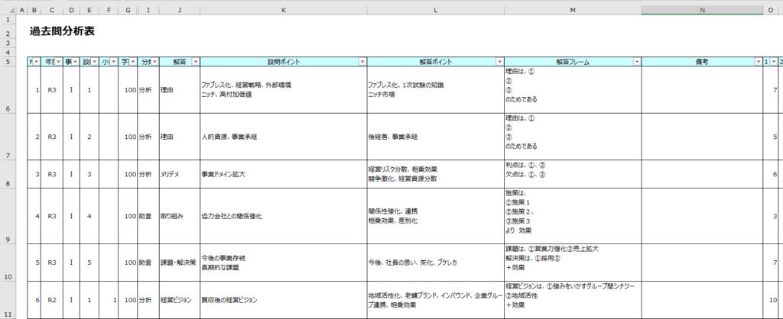783x319 pixels.
Task: Open filter dropdown in column E header cell
Action: (x=94, y=61)
